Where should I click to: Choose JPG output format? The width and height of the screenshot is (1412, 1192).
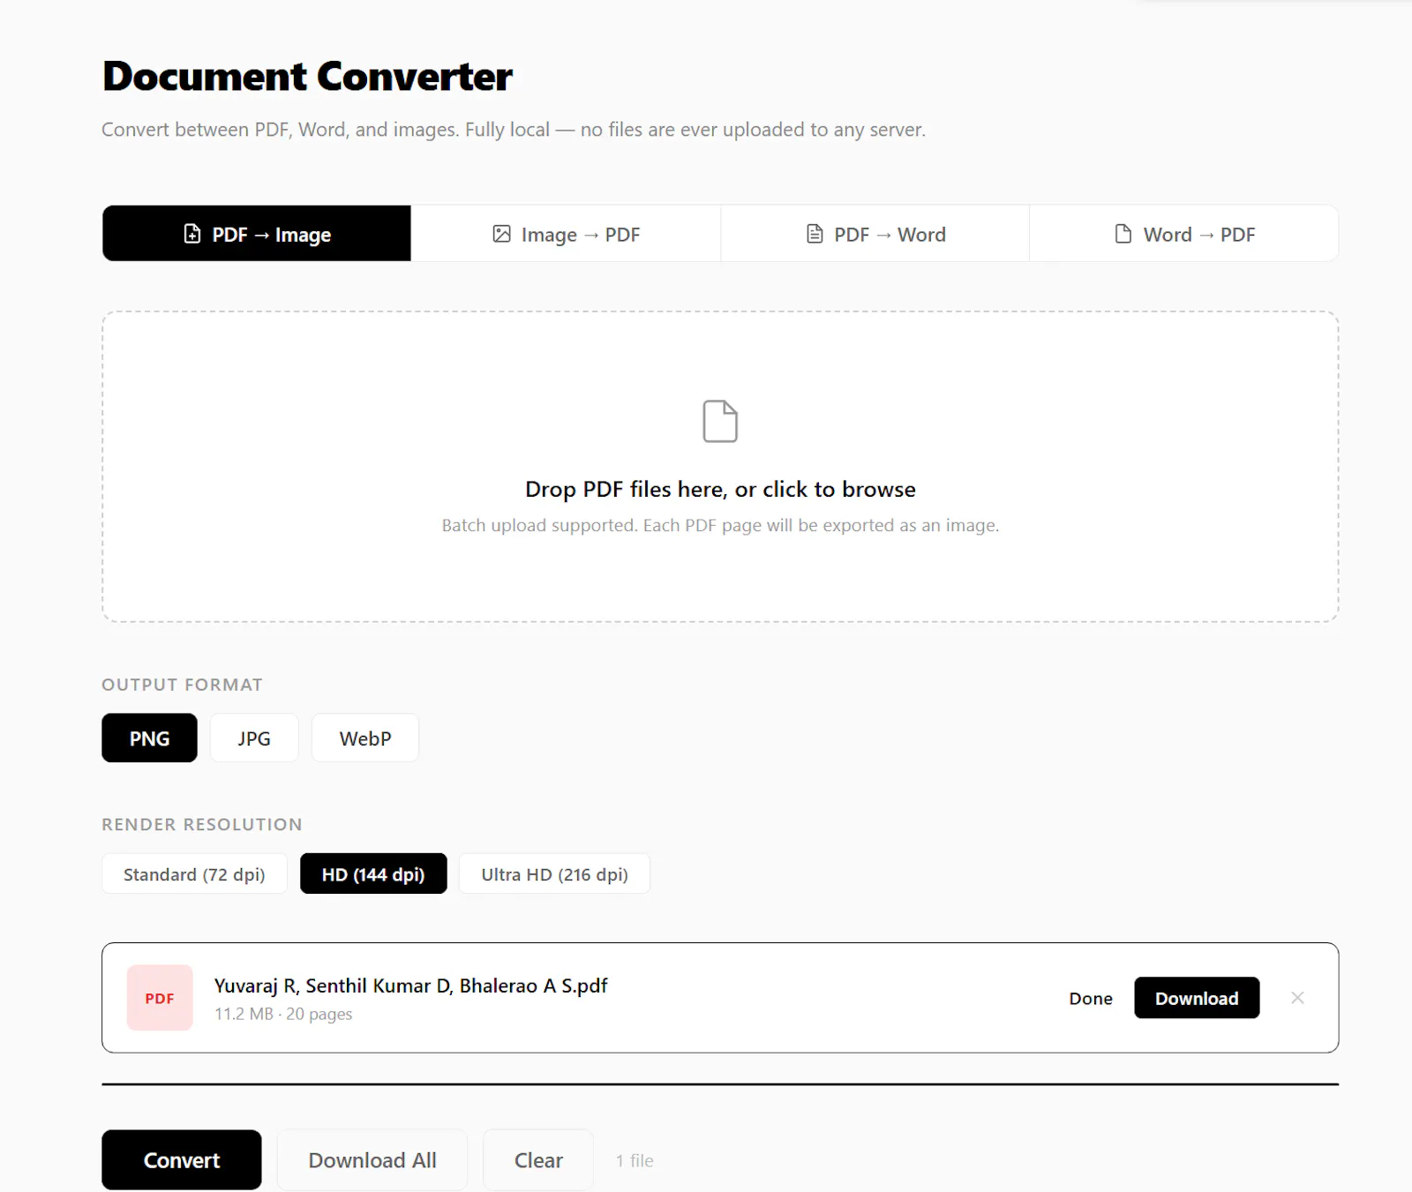[254, 738]
